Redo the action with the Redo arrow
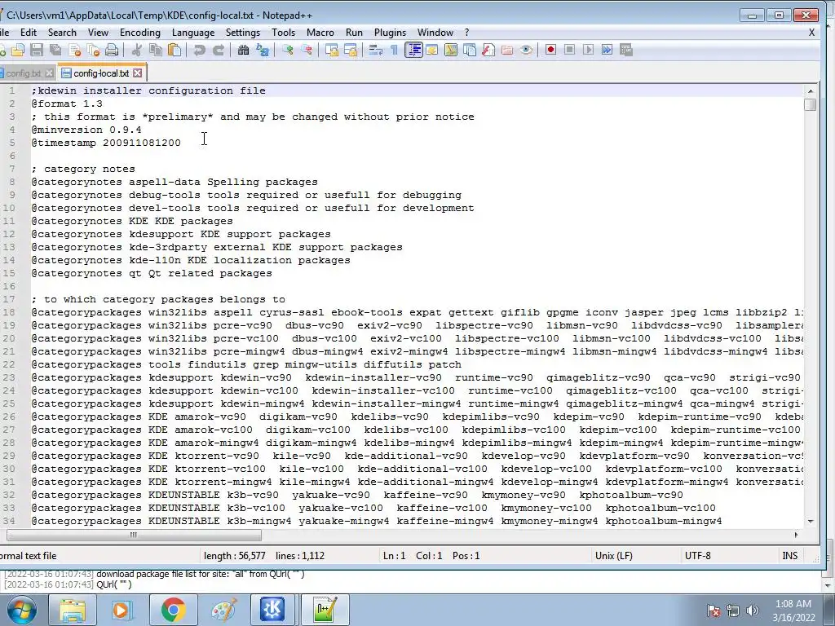 (219, 50)
